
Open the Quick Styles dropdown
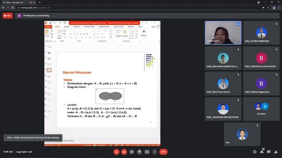[x=131, y=34]
